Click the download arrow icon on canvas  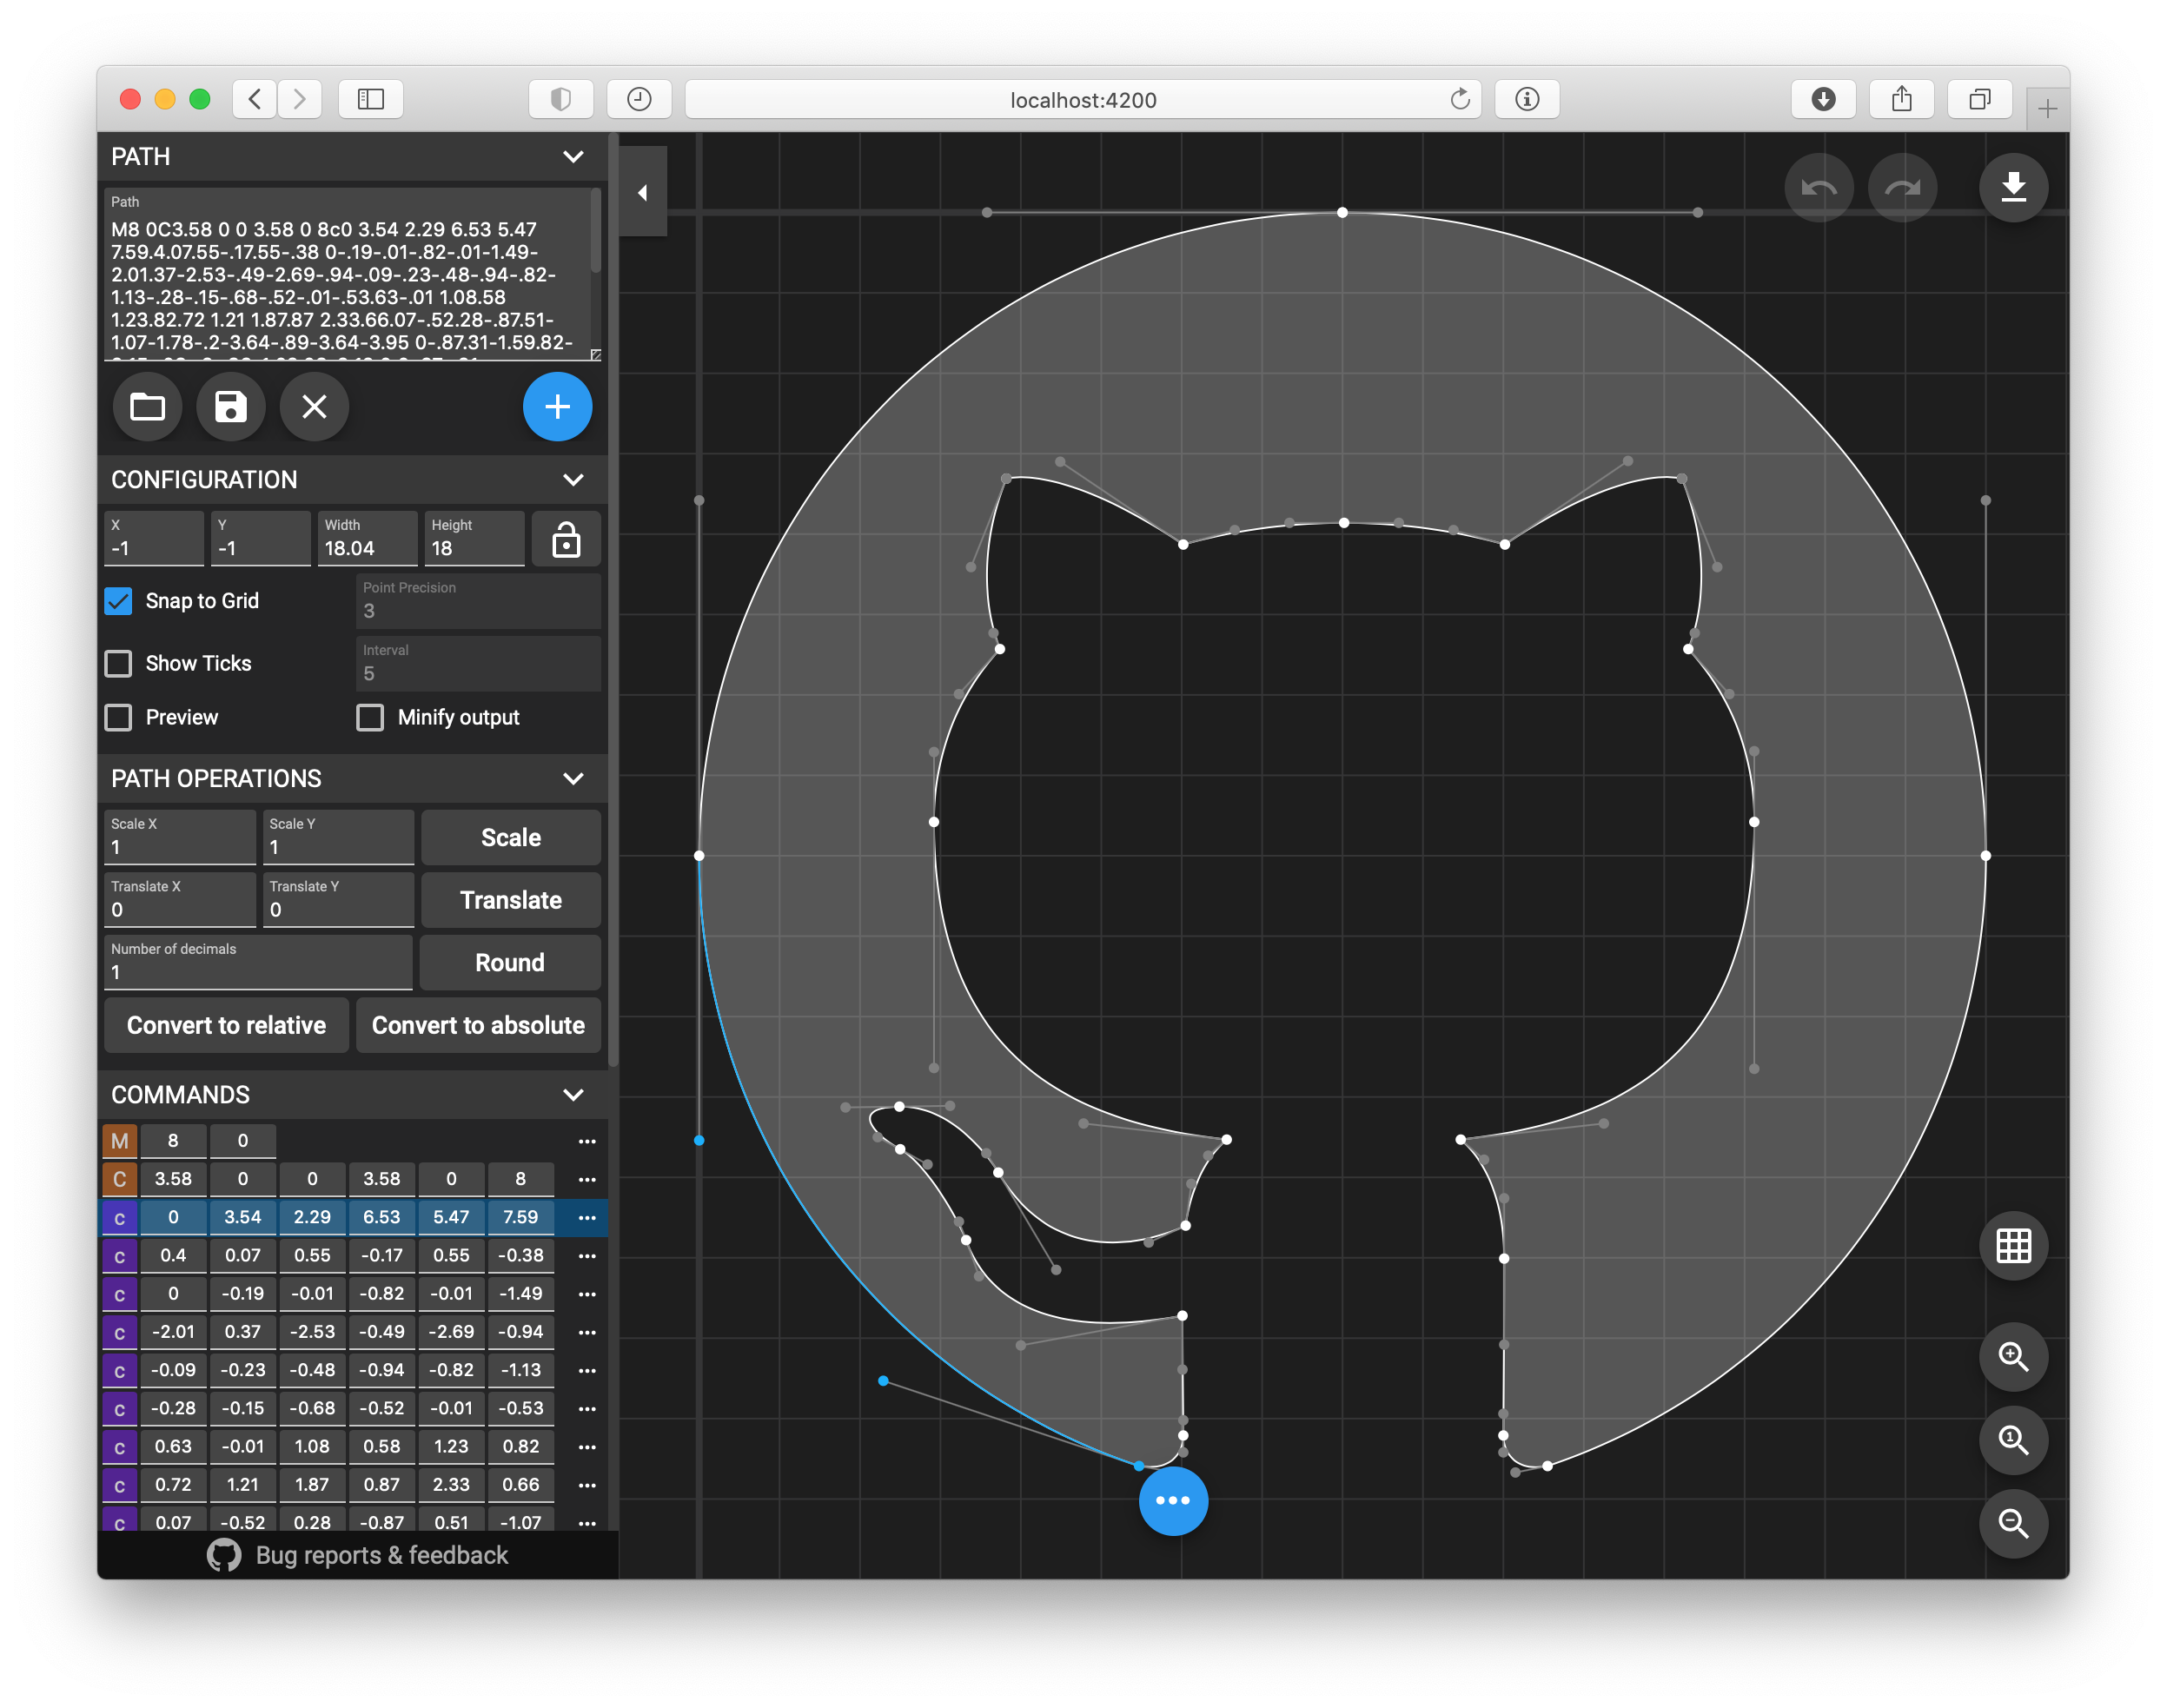pyautogui.click(x=2013, y=187)
